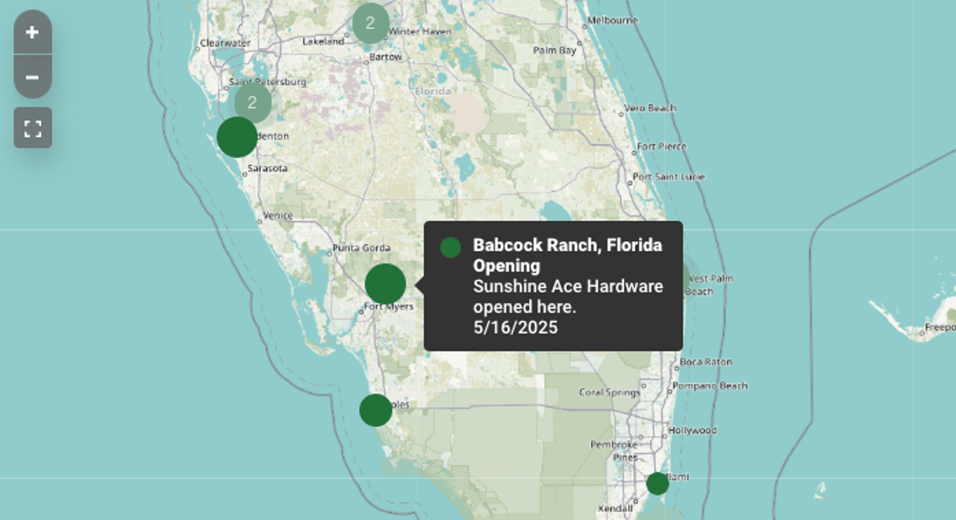Click the Bartow label
Screen dimensions: 956x520
pos(386,57)
